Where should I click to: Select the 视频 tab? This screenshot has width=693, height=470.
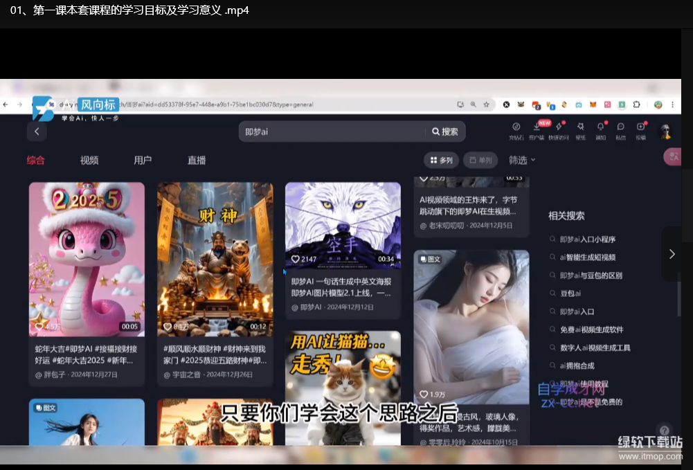point(89,160)
